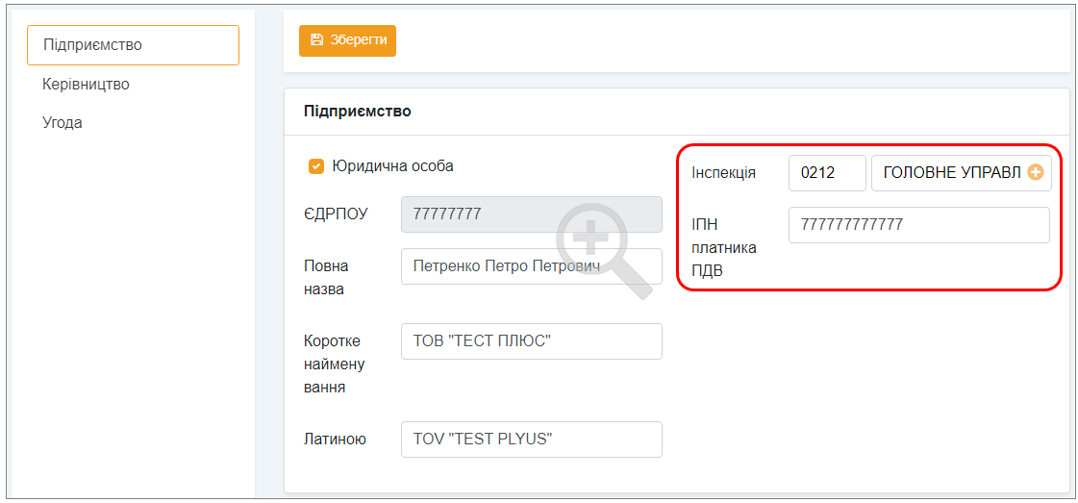
Task: Click the ЄДРПОУ field with 77777777
Action: pyautogui.click(x=532, y=214)
